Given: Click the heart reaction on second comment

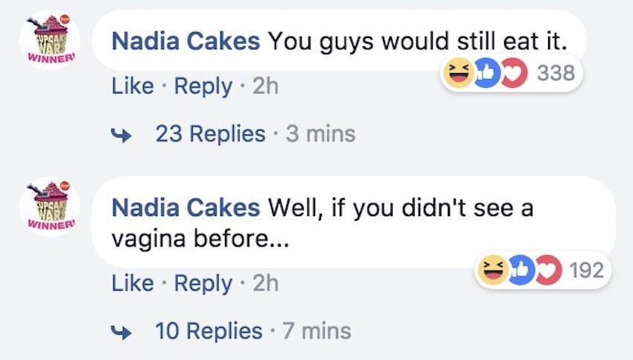Looking at the screenshot, I should click(548, 270).
